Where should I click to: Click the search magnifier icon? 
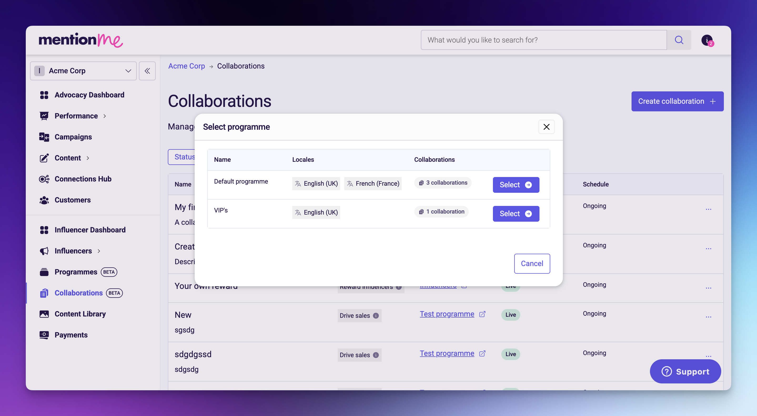click(679, 40)
